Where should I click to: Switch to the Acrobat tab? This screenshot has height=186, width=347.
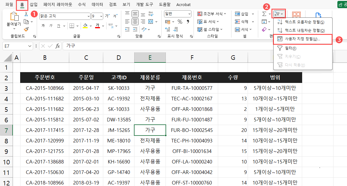click(184, 5)
